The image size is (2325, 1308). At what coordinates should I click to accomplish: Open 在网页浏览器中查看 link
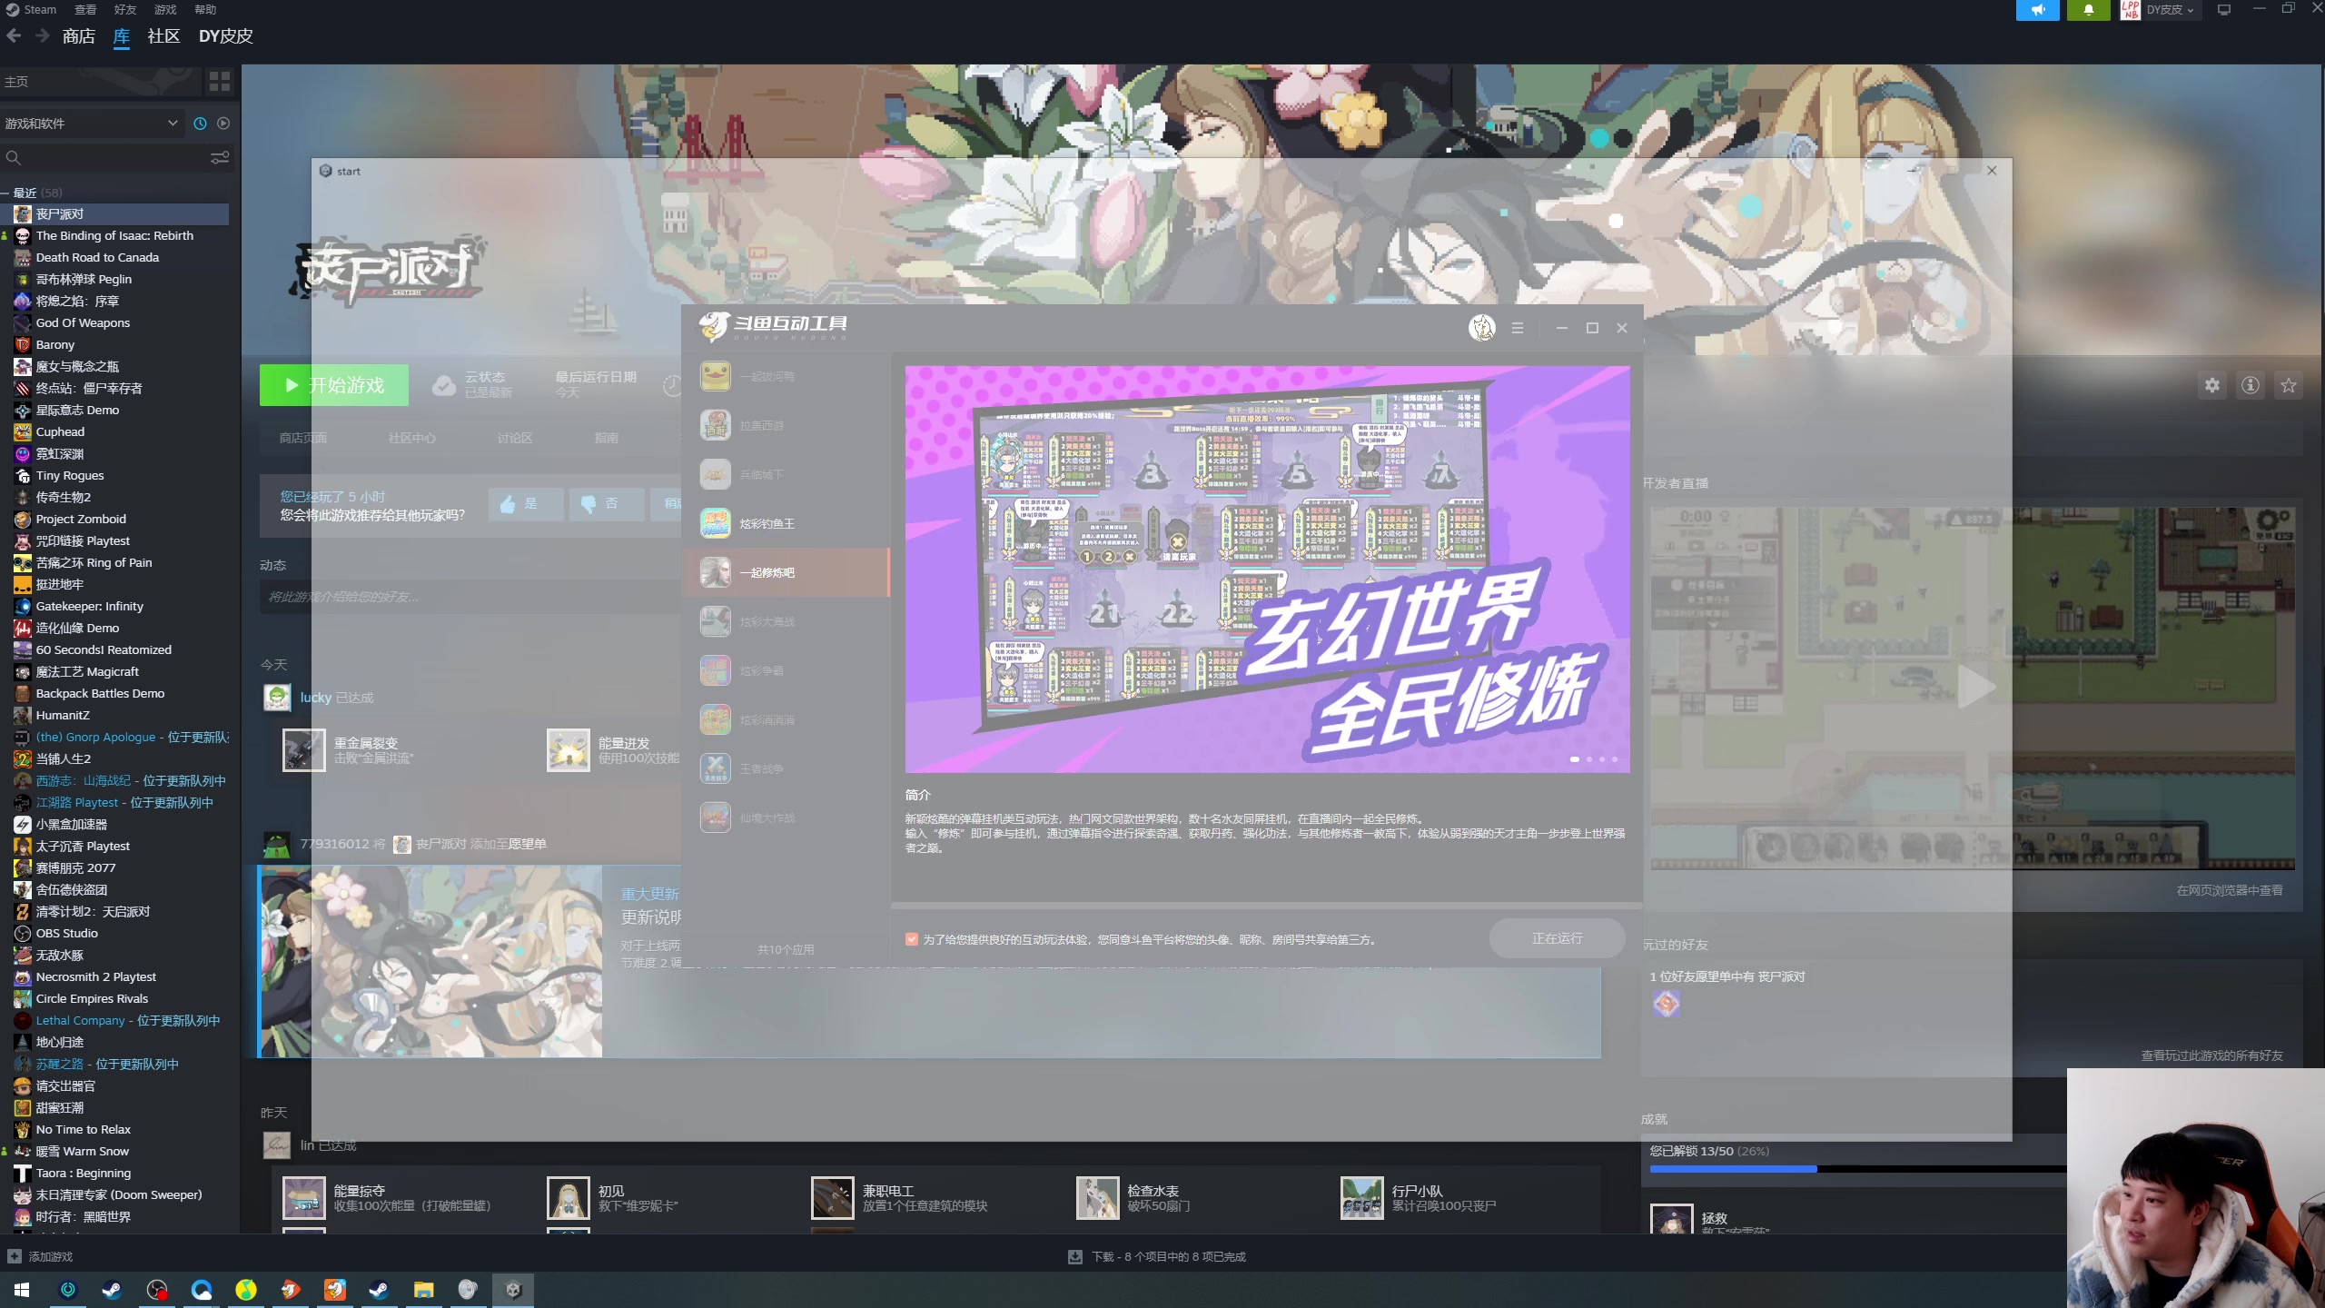[x=2230, y=890]
